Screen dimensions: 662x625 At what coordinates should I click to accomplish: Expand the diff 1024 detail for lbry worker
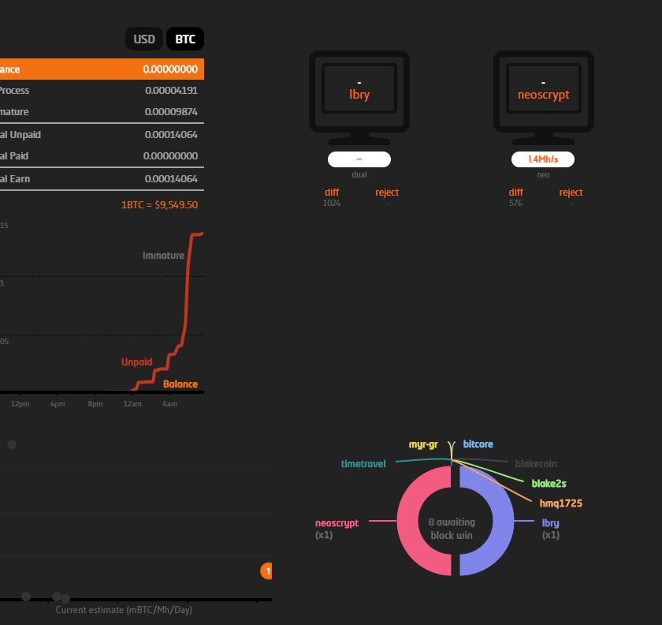click(x=331, y=196)
